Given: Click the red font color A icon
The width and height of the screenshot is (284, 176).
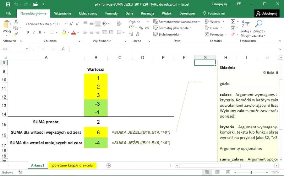Looking at the screenshot, I should pos(73,33).
